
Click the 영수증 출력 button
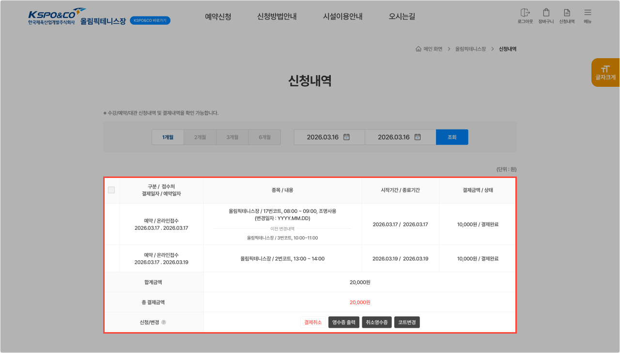[344, 322]
